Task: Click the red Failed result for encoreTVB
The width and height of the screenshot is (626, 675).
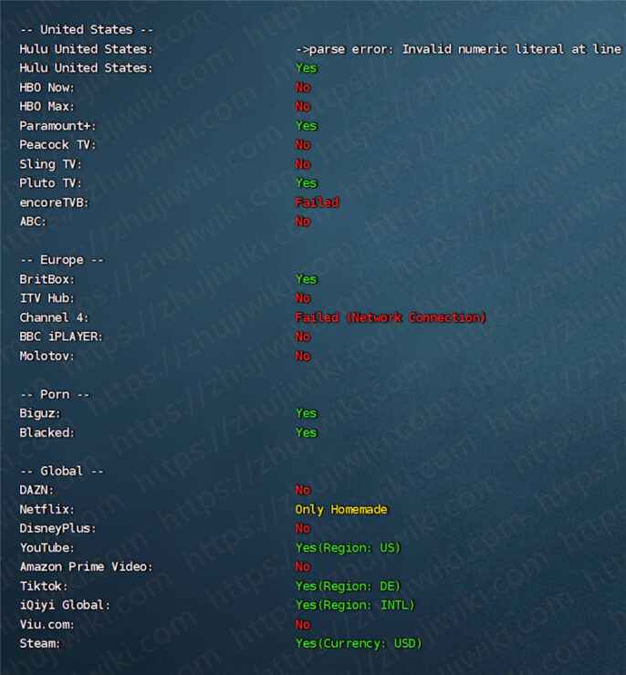Action: [x=318, y=202]
